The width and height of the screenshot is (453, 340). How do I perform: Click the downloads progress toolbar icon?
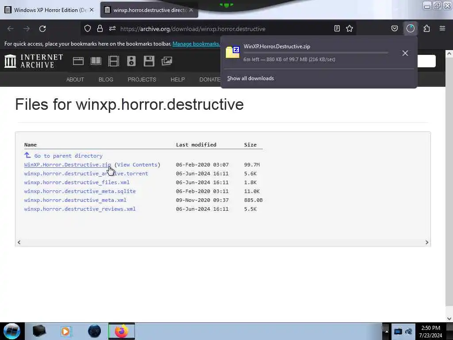[x=411, y=29]
